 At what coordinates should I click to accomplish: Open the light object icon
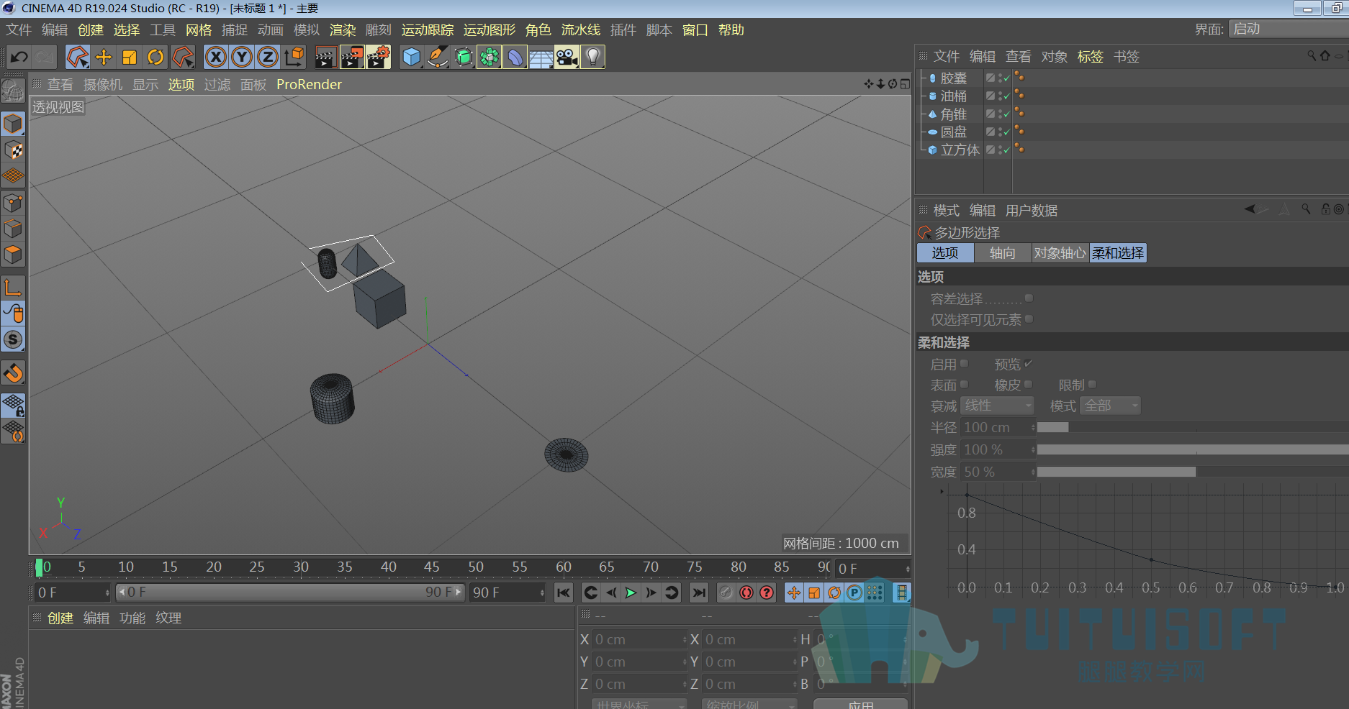click(592, 57)
